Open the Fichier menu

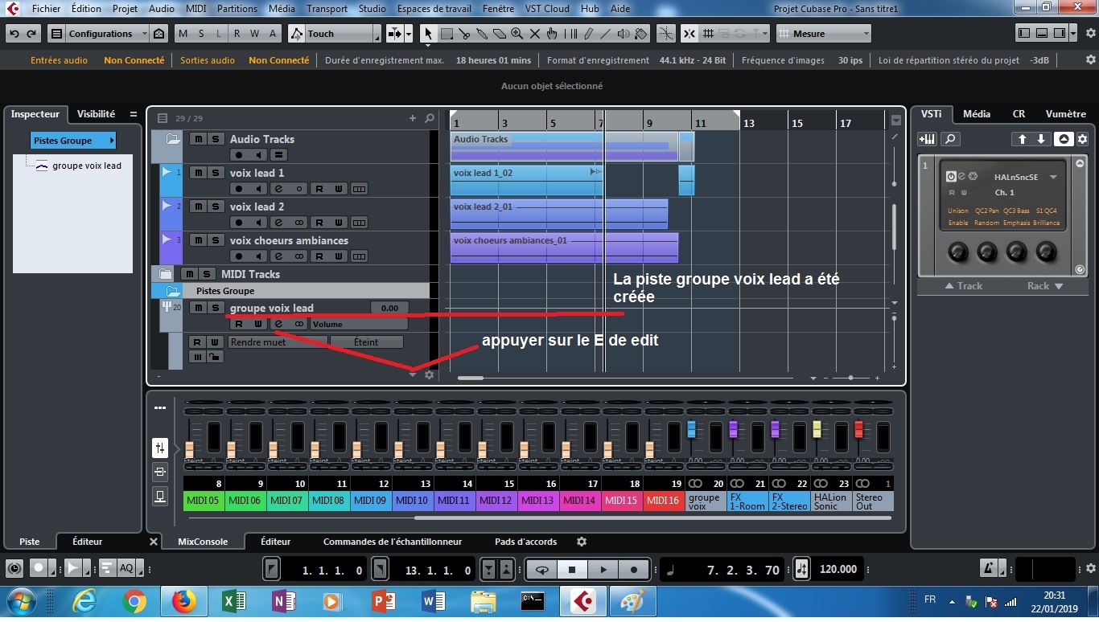pyautogui.click(x=47, y=9)
